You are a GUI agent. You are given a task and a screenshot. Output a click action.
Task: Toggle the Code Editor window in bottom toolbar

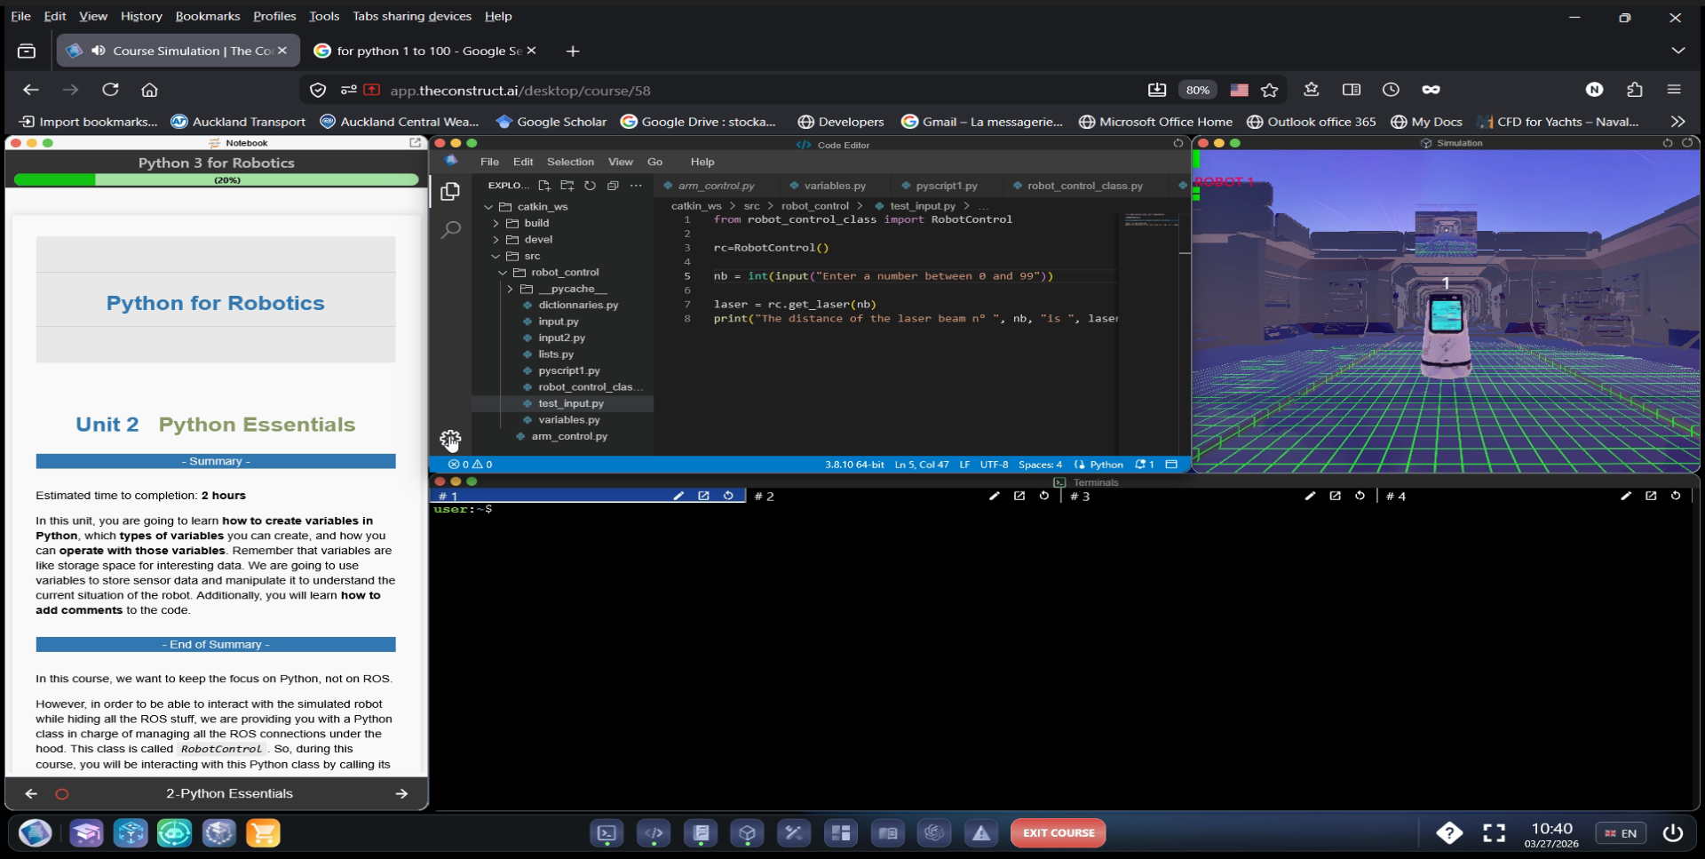click(654, 833)
